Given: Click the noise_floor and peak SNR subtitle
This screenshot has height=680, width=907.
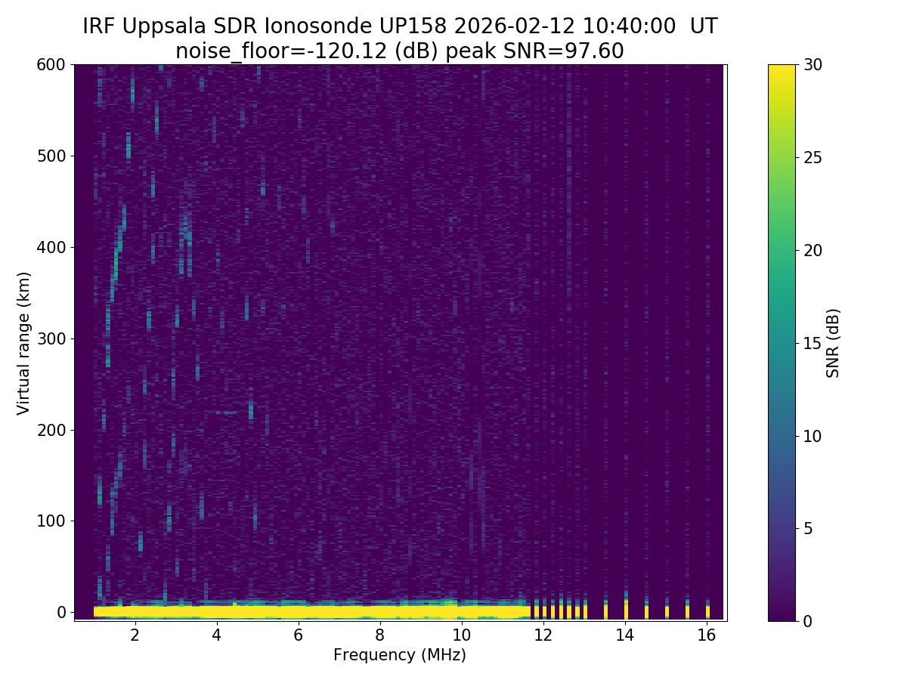Looking at the screenshot, I should pos(400,51).
